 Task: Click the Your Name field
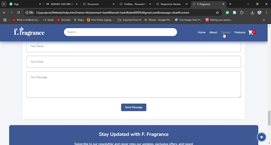(134, 46)
